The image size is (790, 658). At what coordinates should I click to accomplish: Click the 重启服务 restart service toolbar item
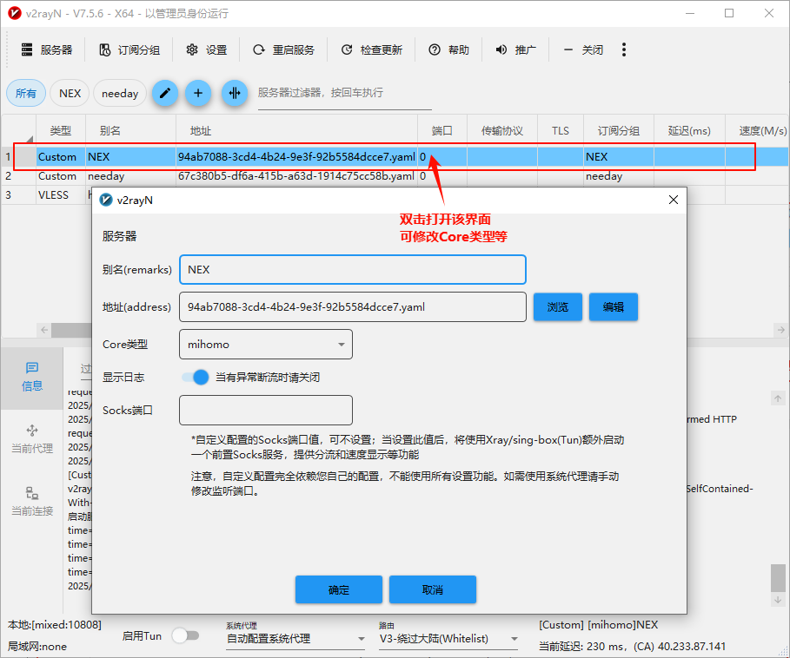point(283,49)
